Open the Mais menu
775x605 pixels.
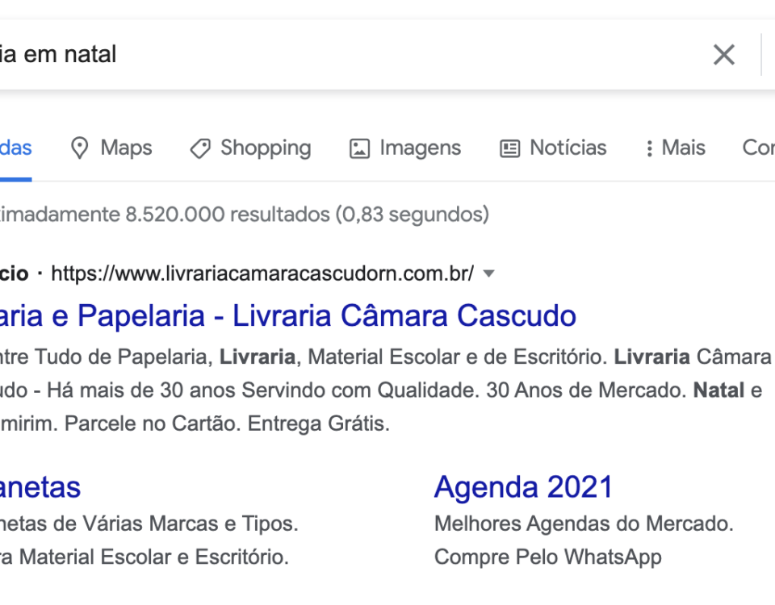point(676,148)
